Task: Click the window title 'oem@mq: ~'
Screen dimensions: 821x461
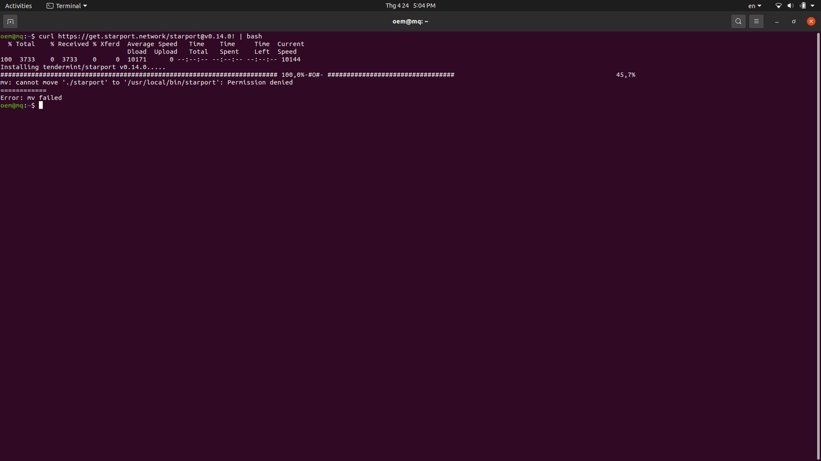Action: click(x=410, y=21)
